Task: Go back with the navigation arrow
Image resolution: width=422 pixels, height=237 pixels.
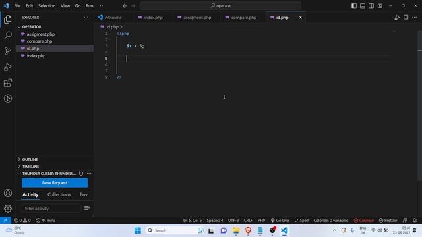Action: [125, 6]
